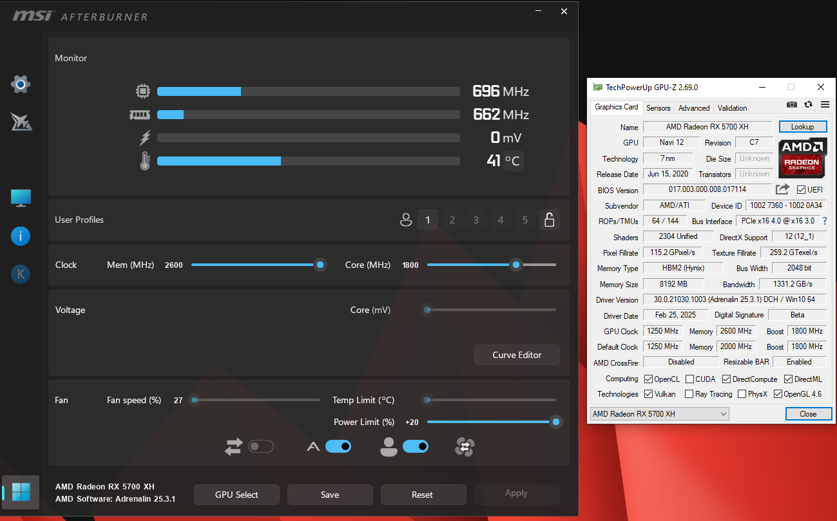
Task: Select user profile 2
Action: click(452, 220)
